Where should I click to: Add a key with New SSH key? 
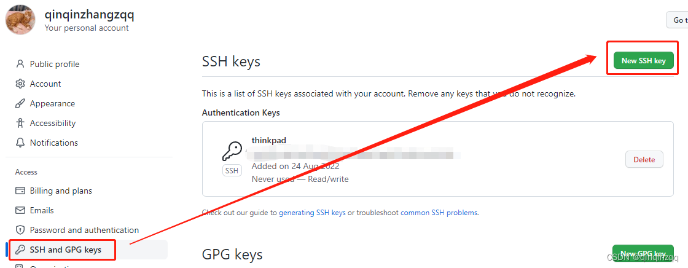[x=644, y=61]
